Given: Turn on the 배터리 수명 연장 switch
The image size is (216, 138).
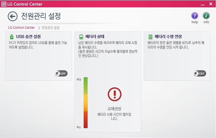Looking at the screenshot, I should point(199,73).
